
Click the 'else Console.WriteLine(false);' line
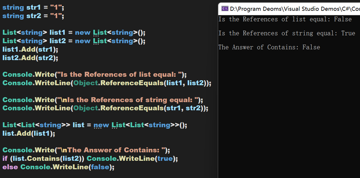(58, 167)
